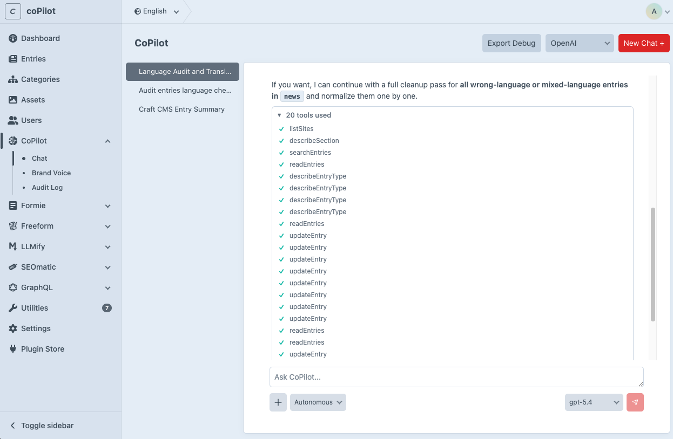Click the Users icon in sidebar
This screenshot has height=439, width=673.
click(x=13, y=120)
